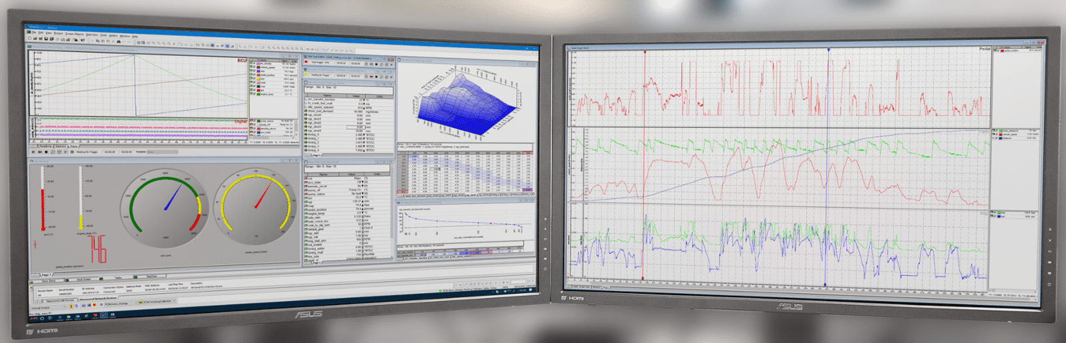Click the yellow status circle beside Waiting for Trigger
The width and height of the screenshot is (1066, 343).
click(306, 74)
